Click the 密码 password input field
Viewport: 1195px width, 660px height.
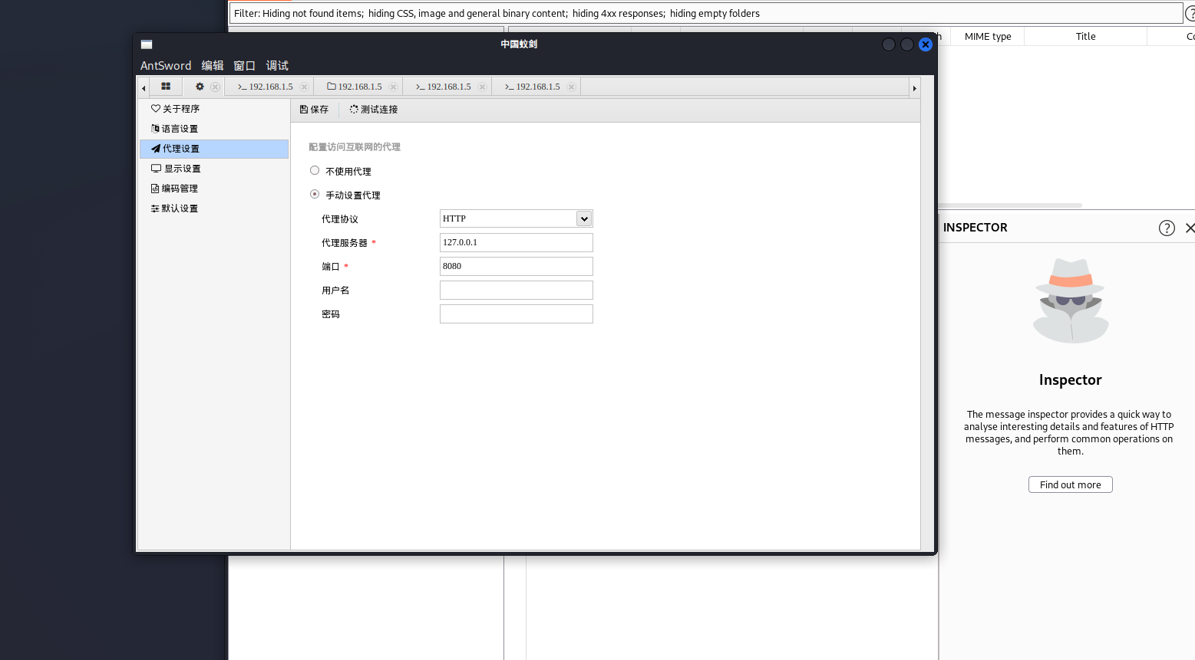[x=517, y=314]
